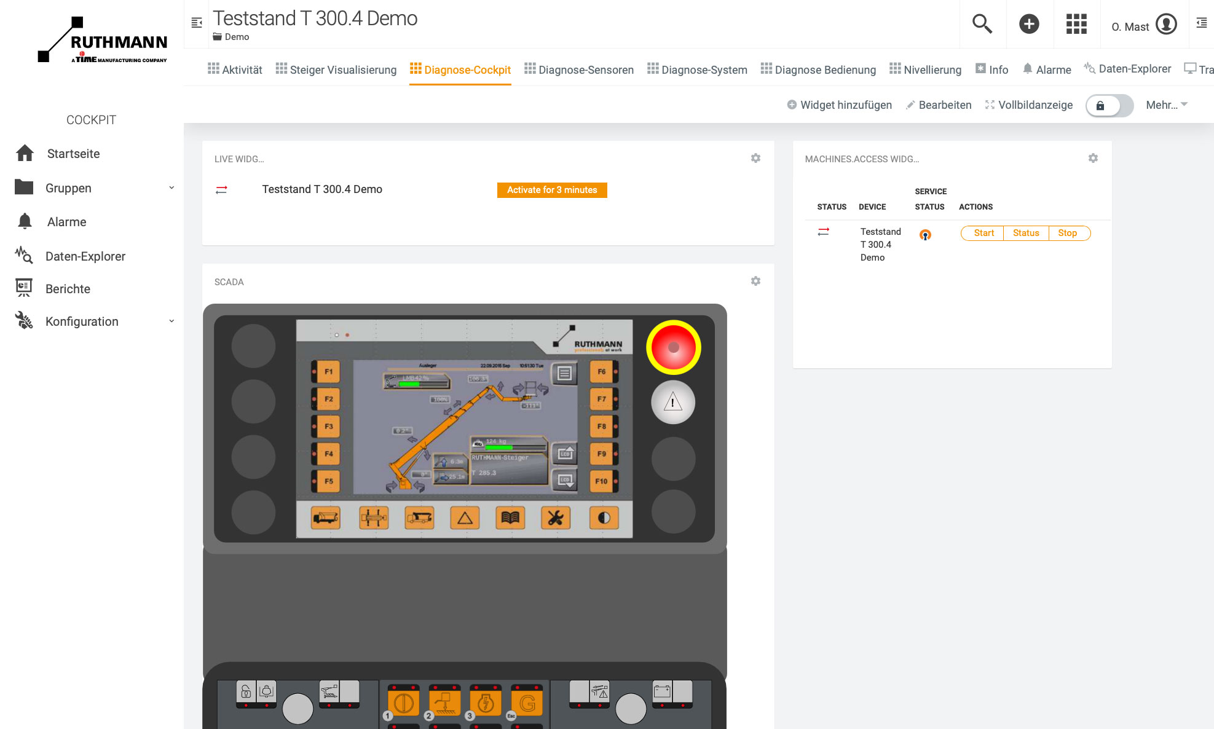This screenshot has height=729, width=1214.
Task: Click the search magnifier icon
Action: click(982, 25)
